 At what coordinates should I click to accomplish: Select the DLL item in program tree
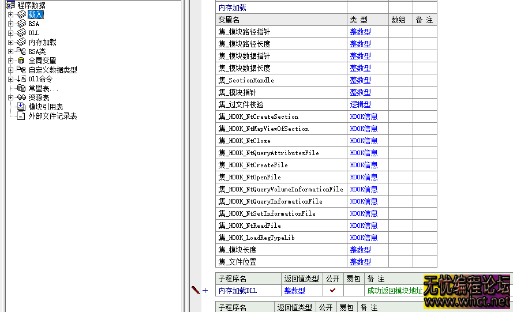[34, 33]
